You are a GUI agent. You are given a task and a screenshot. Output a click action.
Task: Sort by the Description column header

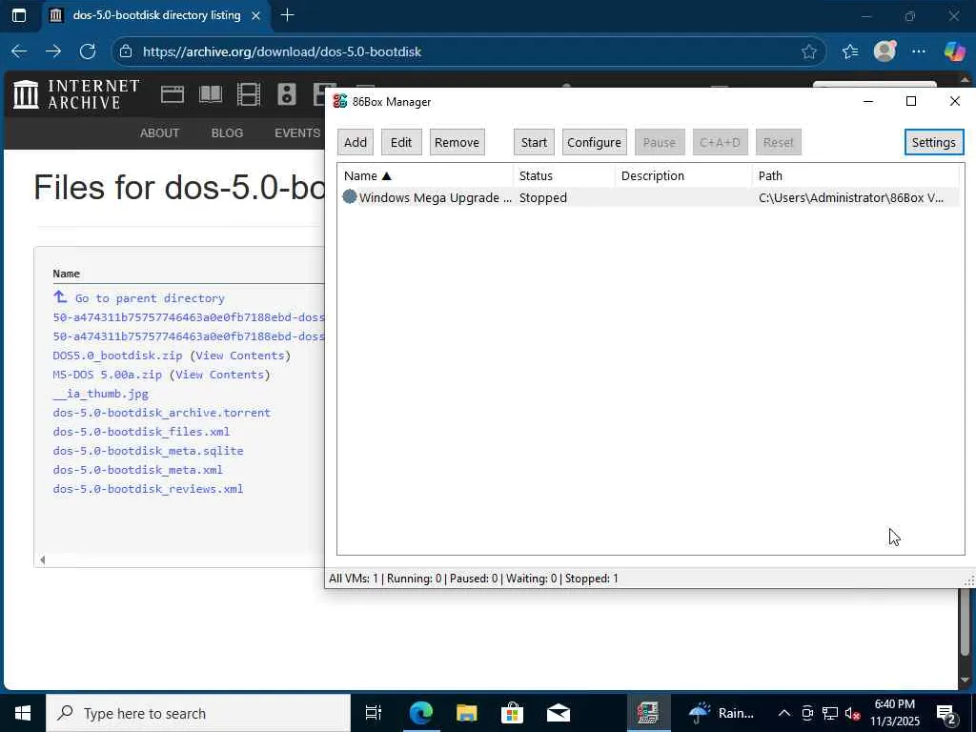[x=683, y=175]
